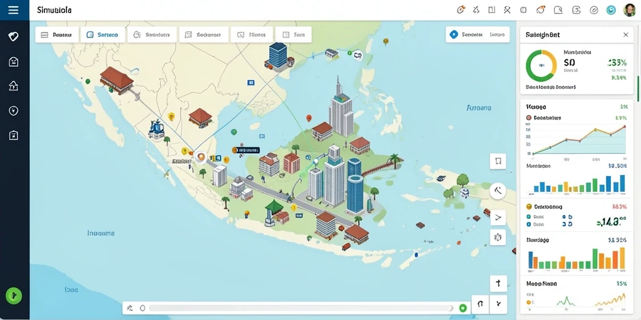Image resolution: width=641 pixels, height=320 pixels.
Task: Toggle the teal square checkbox in side panel
Action: [x=528, y=217]
